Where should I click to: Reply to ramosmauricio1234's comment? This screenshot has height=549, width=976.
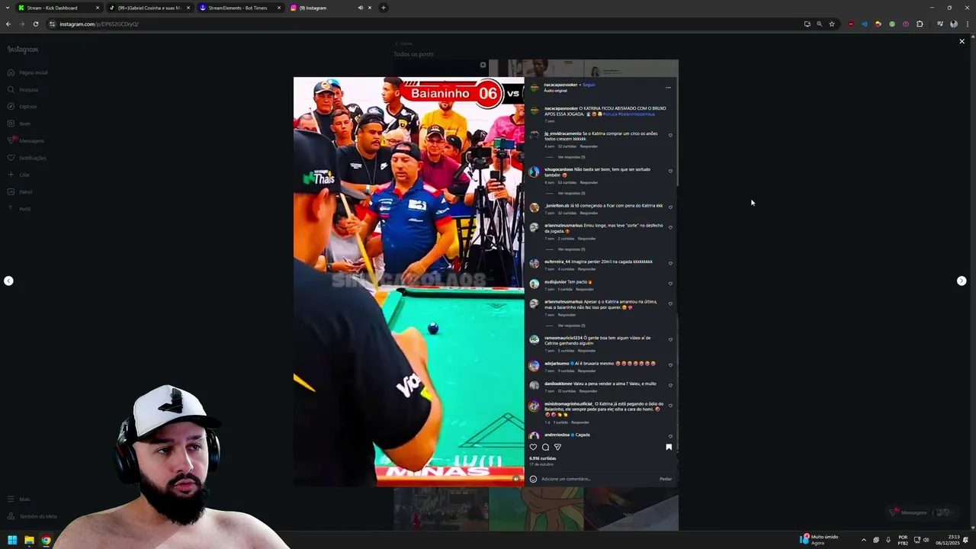click(x=586, y=351)
